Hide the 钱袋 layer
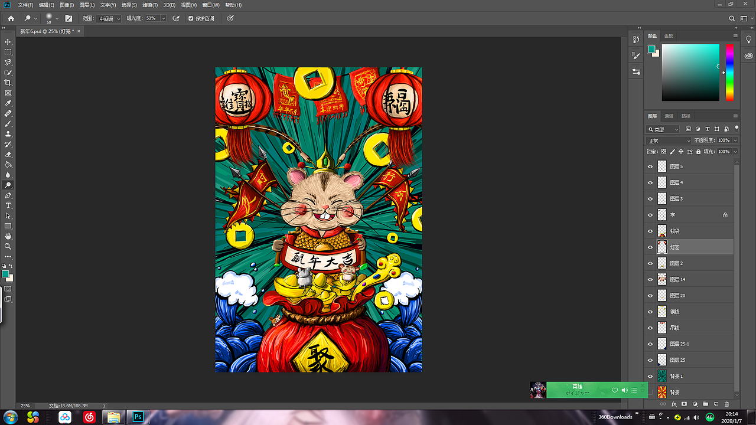Image resolution: width=756 pixels, height=425 pixels. 650,231
